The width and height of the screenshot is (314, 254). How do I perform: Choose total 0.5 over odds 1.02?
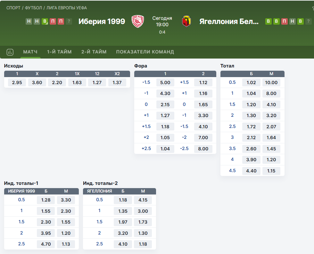(x=251, y=83)
